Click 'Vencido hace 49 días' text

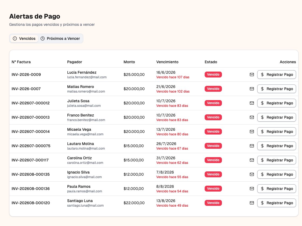coord(172,206)
